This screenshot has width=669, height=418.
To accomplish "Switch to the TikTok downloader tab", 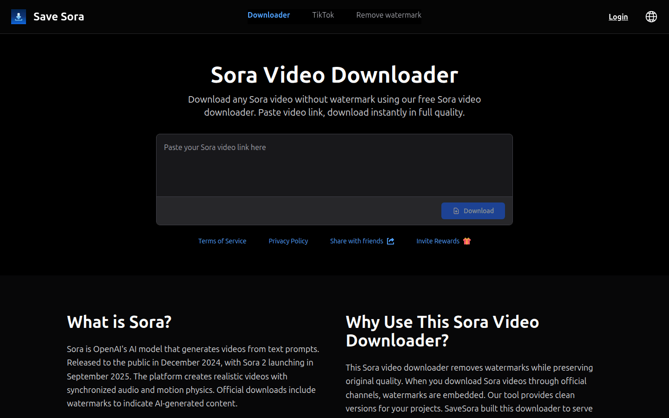I will 323,14.
